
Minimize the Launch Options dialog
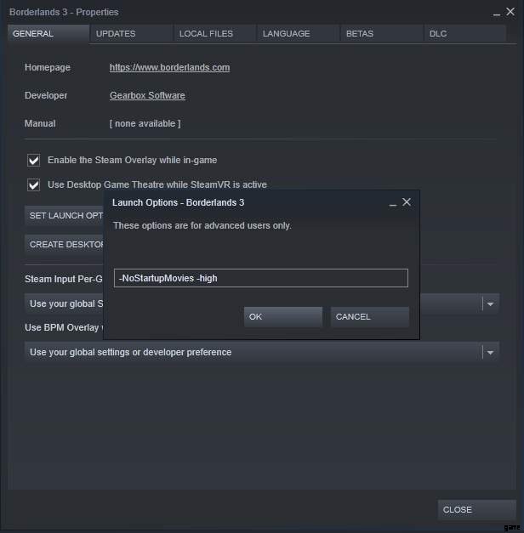(x=393, y=203)
